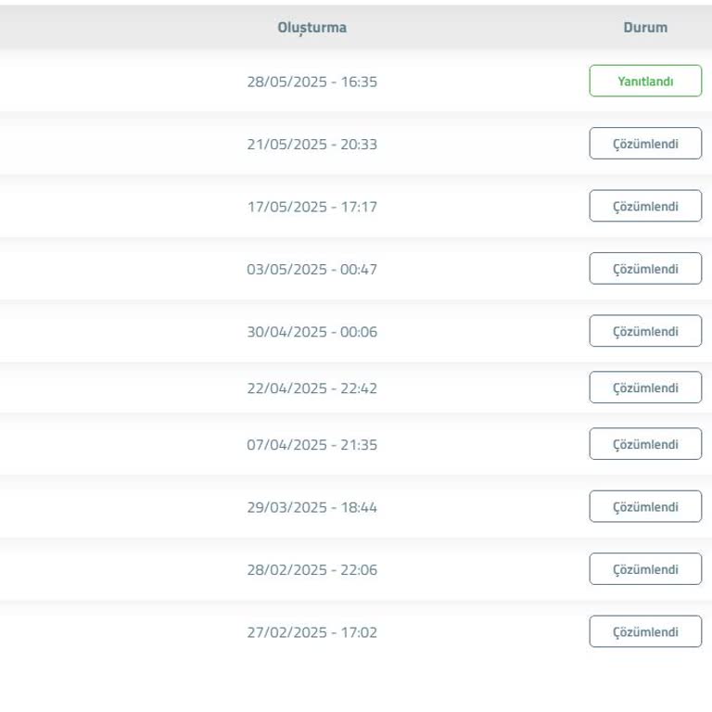Click Çözümlendi button for 17/05/2025 ticket

pos(645,206)
